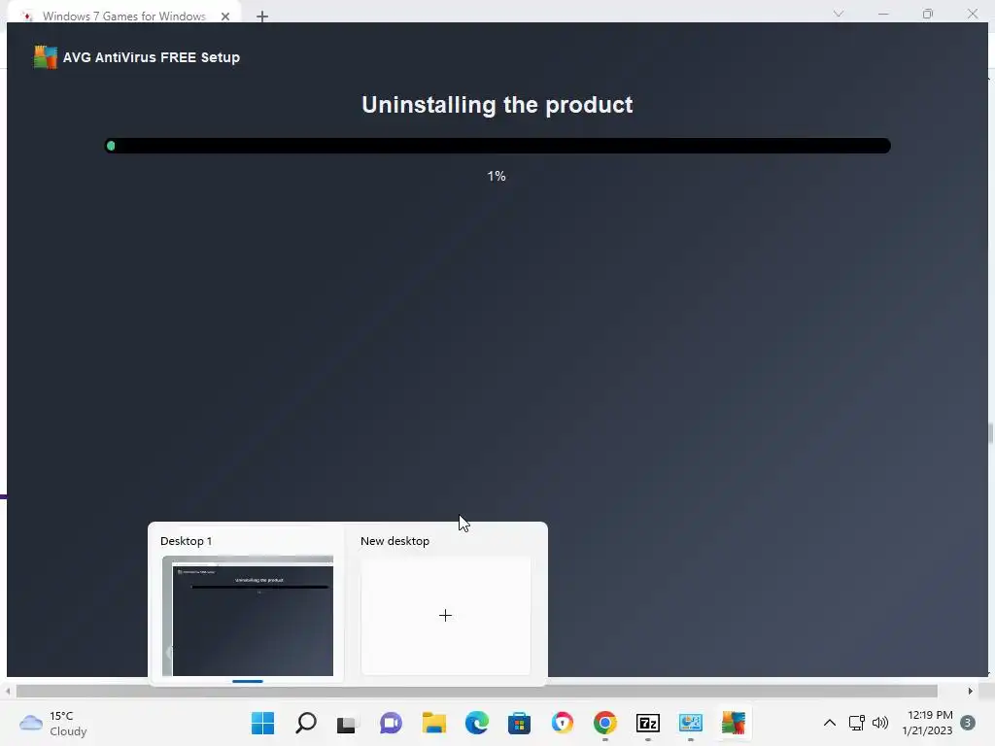Image resolution: width=995 pixels, height=746 pixels.
Task: Select AVG Setup taskbar icon
Action: (733, 723)
